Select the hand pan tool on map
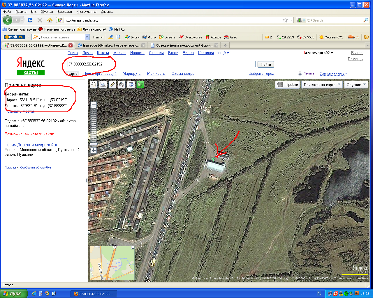 [x=94, y=85]
